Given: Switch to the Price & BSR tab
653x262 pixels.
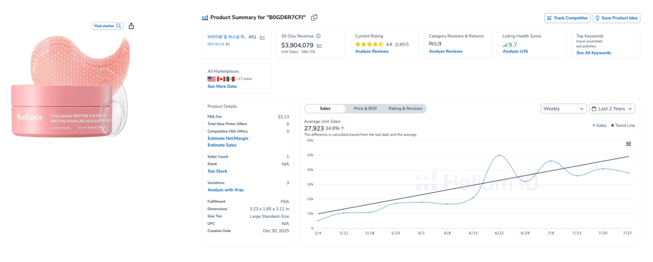Looking at the screenshot, I should pyautogui.click(x=365, y=109).
